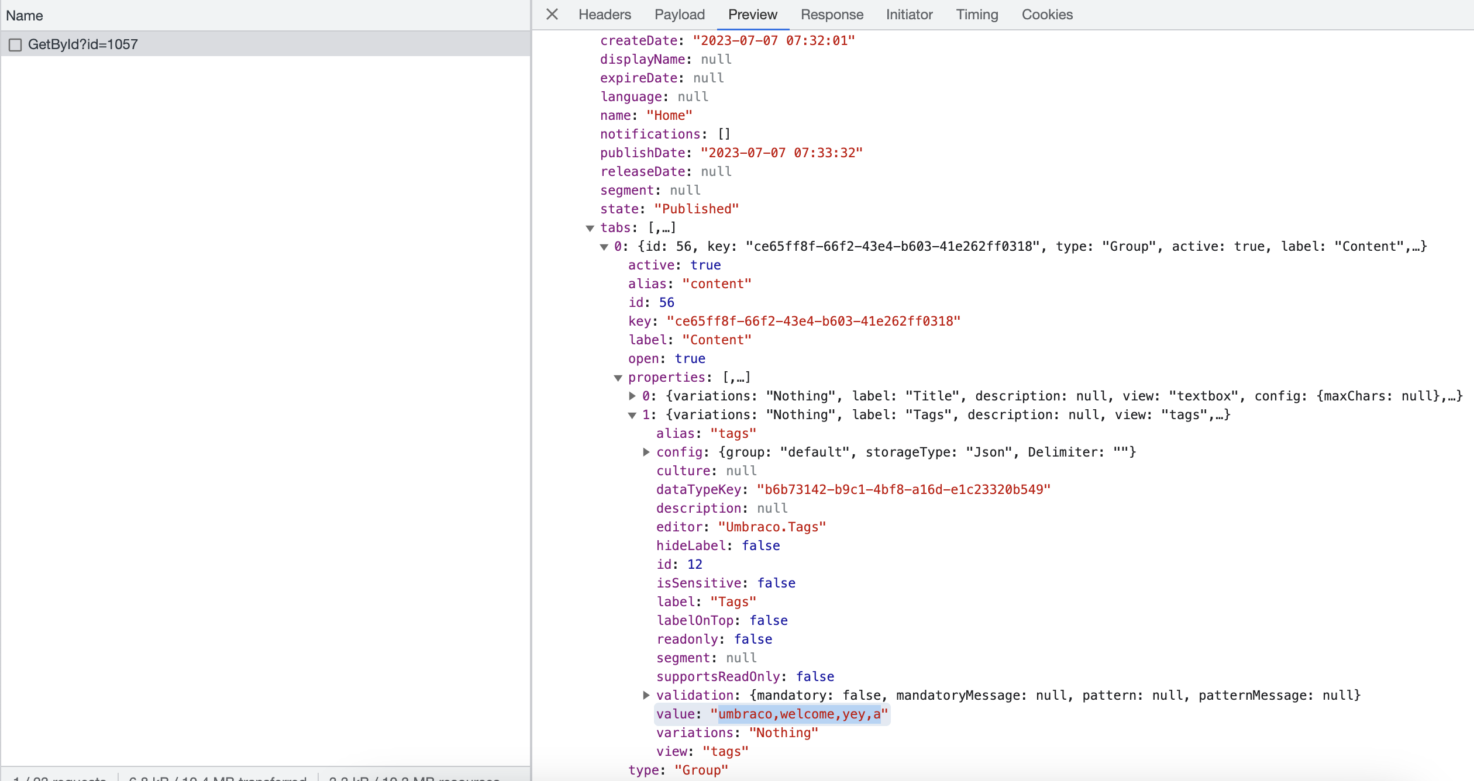Viewport: 1474px width, 781px height.
Task: Expand the Title property entry
Action: tap(632, 396)
